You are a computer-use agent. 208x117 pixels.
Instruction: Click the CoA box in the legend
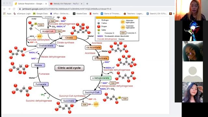[123, 32]
